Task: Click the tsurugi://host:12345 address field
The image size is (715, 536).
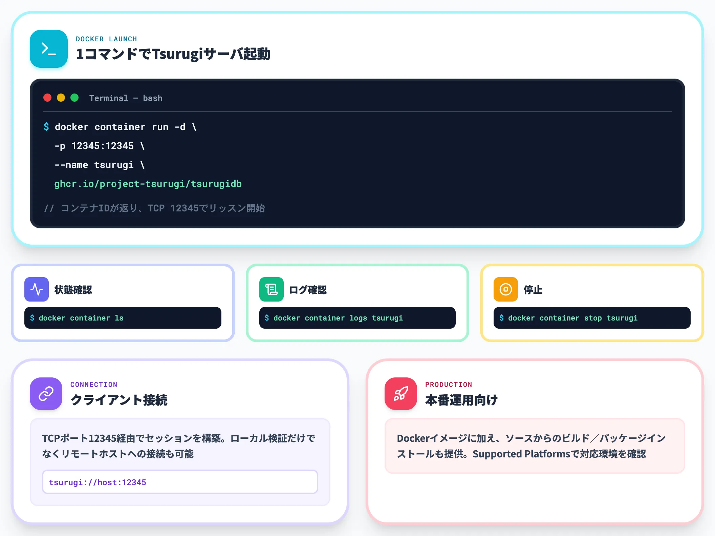Action: [x=180, y=482]
